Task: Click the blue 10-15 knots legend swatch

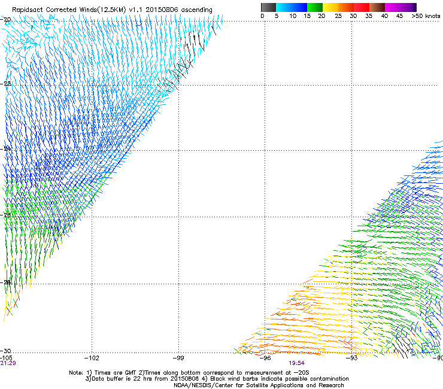Action: point(299,7)
